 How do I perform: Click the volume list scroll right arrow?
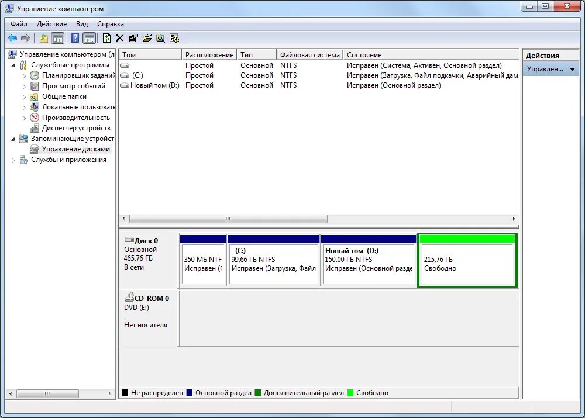point(514,219)
